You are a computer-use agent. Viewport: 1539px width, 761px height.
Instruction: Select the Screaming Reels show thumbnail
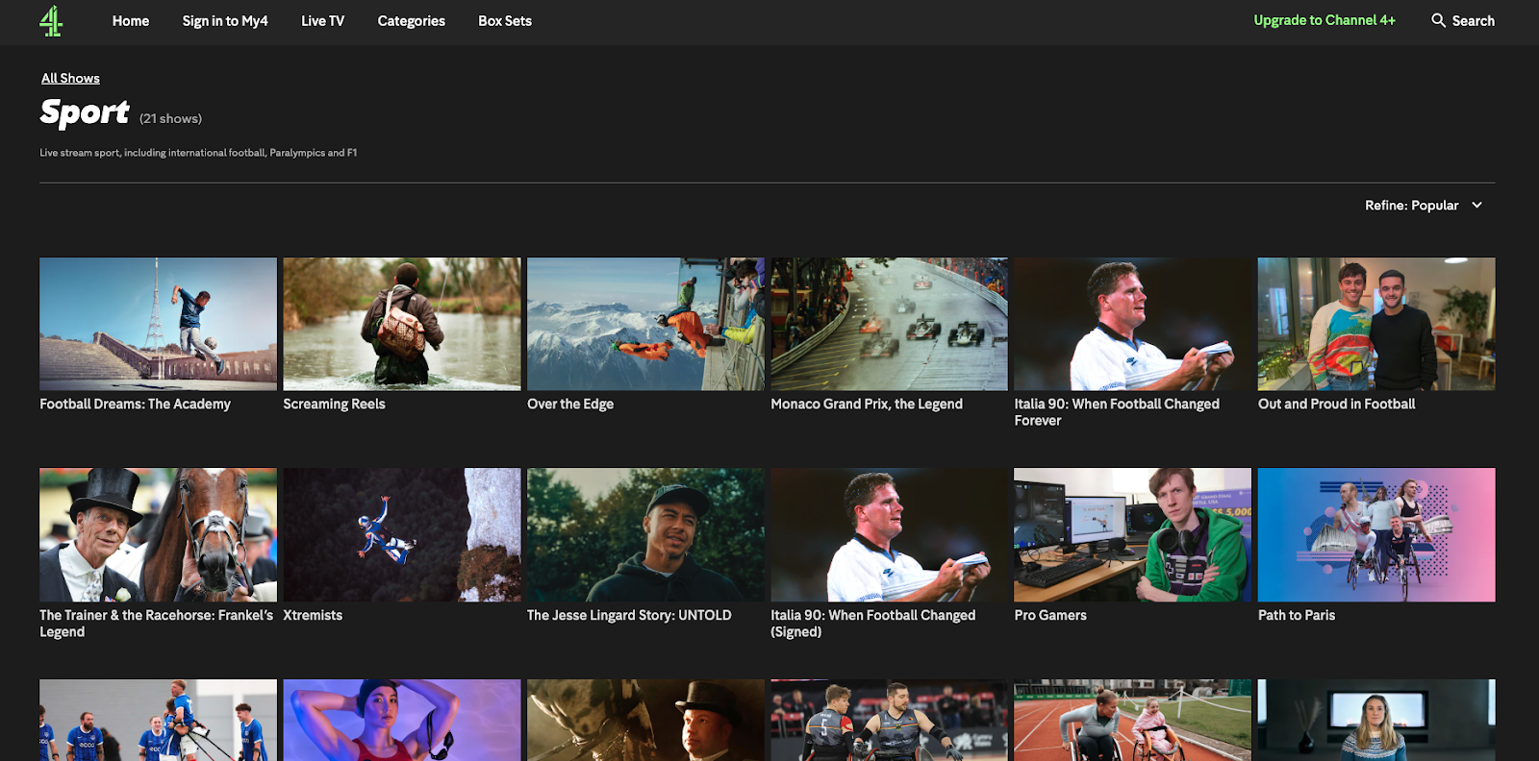click(402, 324)
